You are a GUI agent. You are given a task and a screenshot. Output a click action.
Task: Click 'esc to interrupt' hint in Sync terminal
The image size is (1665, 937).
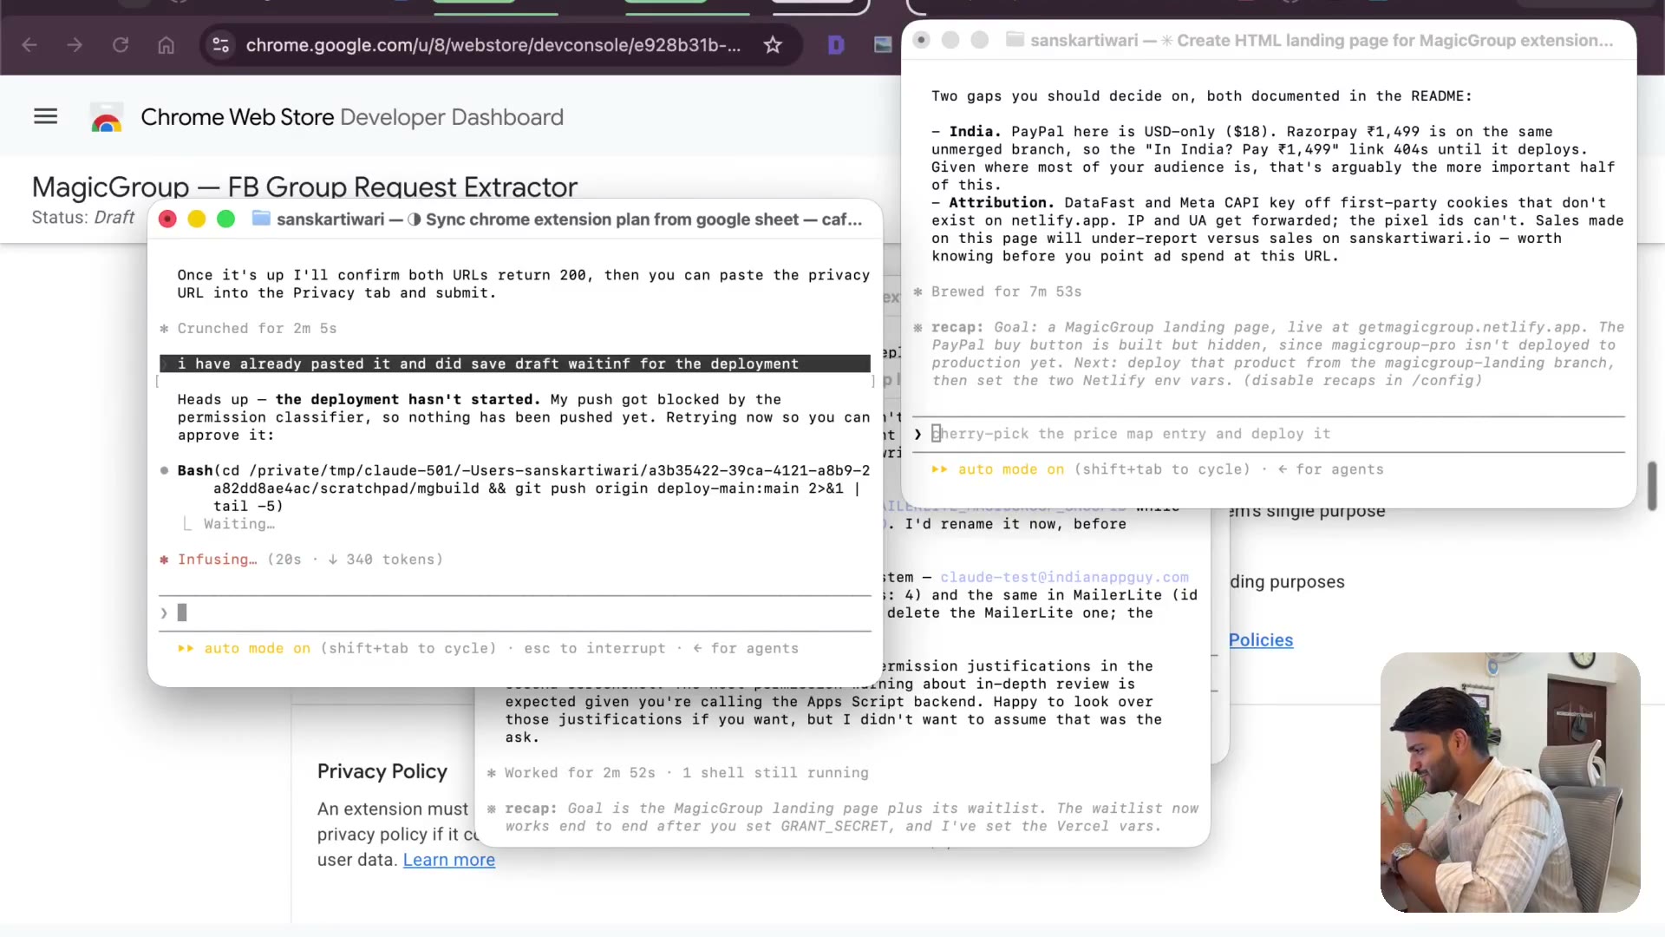tap(594, 648)
